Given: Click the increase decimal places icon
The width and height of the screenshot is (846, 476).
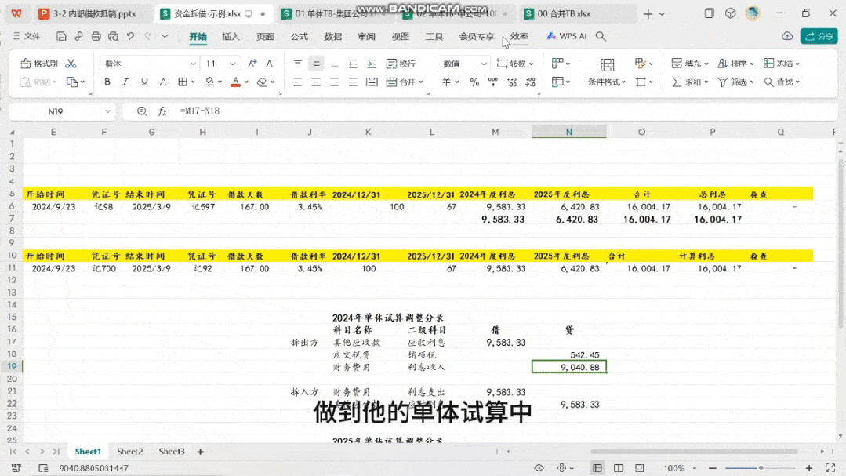Looking at the screenshot, I should pos(512,82).
